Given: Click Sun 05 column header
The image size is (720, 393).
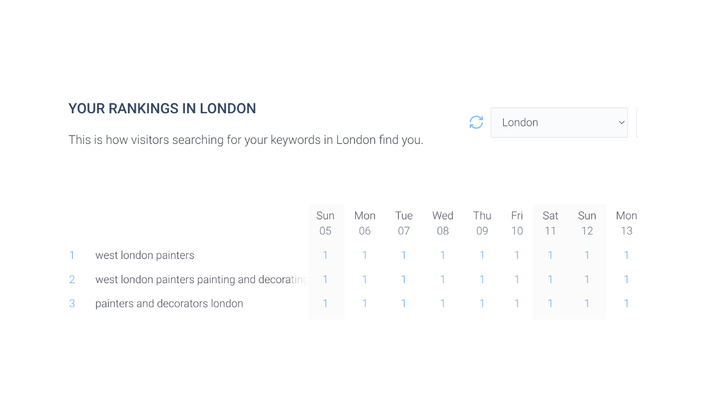Looking at the screenshot, I should (326, 223).
